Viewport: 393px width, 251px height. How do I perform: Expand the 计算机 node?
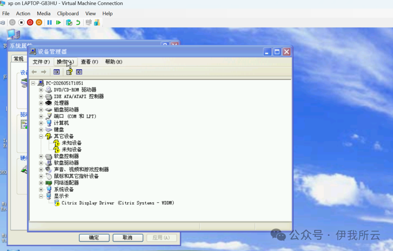click(41, 123)
